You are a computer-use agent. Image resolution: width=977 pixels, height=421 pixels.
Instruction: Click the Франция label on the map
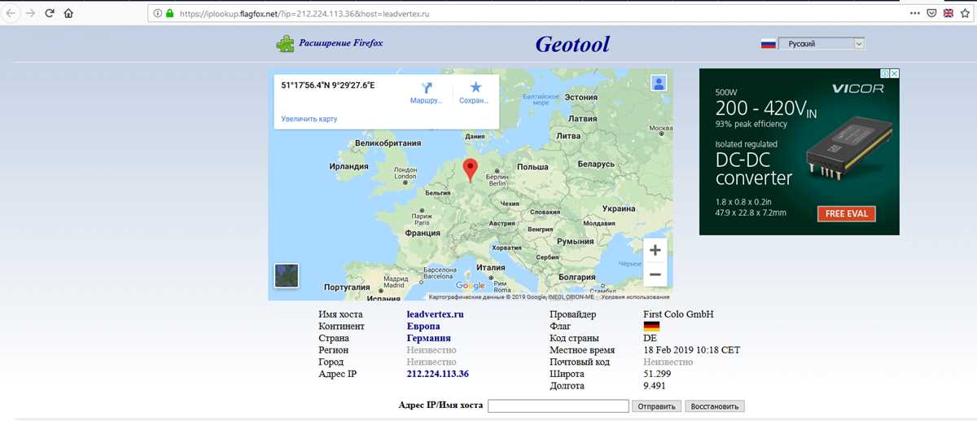(x=422, y=232)
